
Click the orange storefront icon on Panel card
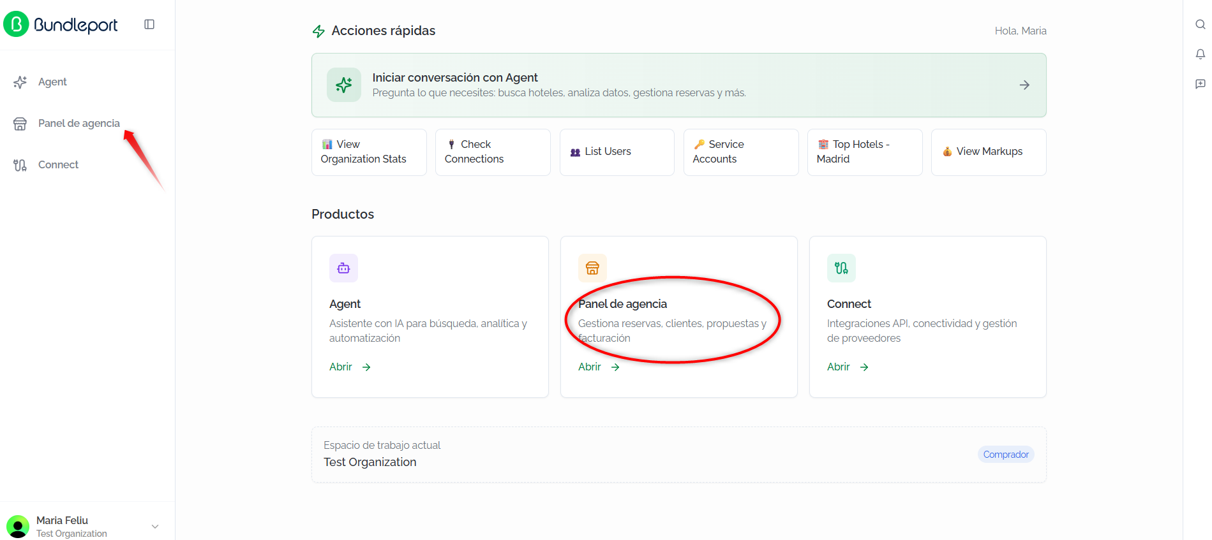click(x=592, y=268)
